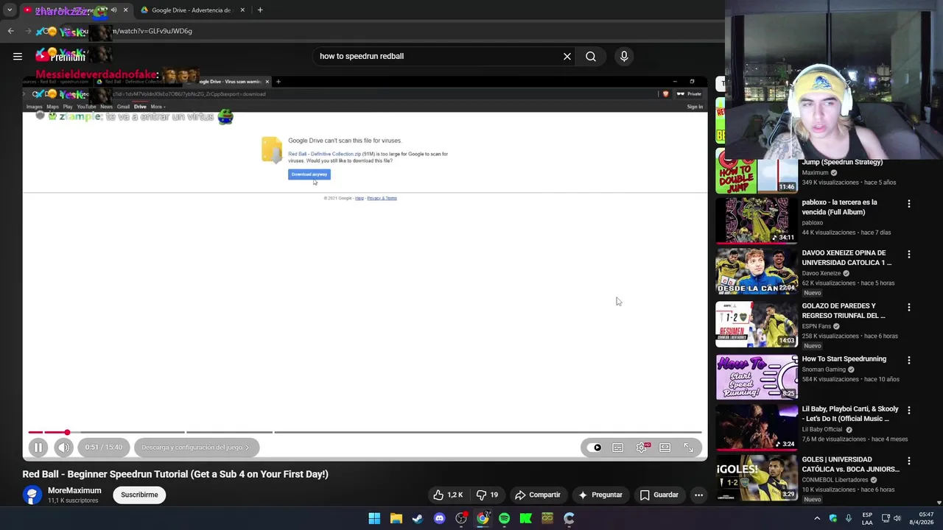Click the YouTube Premium logo

tap(60, 56)
